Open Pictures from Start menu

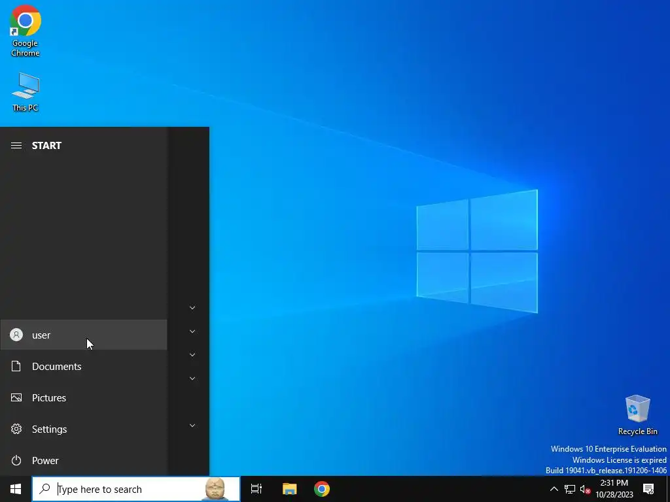point(84,397)
